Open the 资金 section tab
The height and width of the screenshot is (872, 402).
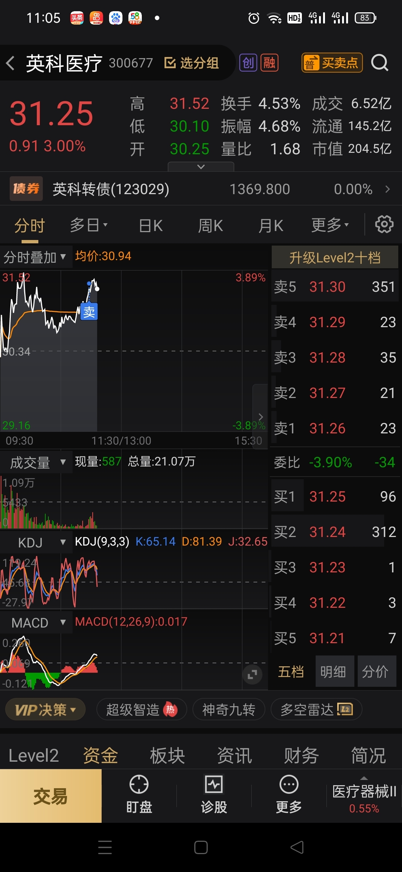pos(100,755)
